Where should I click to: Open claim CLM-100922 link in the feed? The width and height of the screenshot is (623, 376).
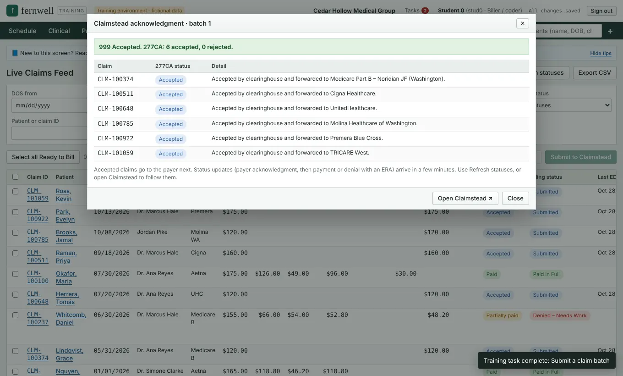click(x=38, y=216)
